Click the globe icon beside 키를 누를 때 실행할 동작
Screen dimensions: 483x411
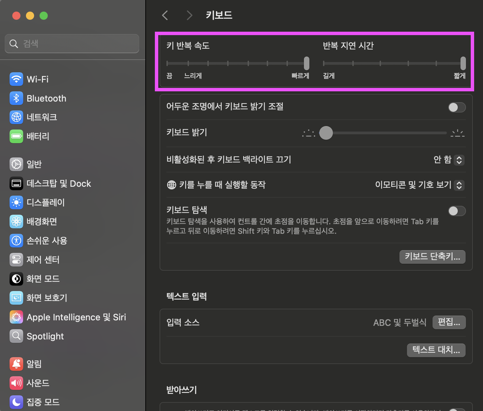[x=171, y=185]
